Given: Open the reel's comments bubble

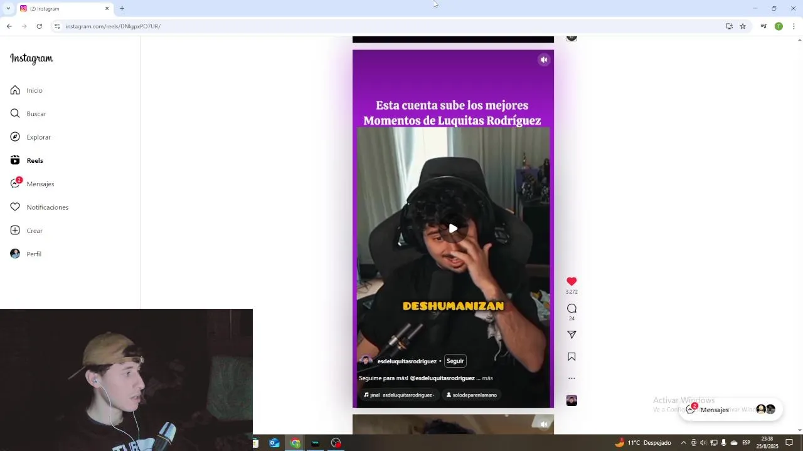Looking at the screenshot, I should click(x=572, y=308).
